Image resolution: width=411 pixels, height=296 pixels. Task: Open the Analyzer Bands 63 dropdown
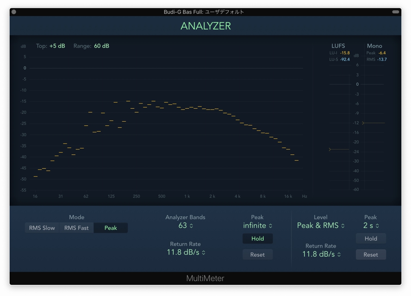(x=186, y=225)
